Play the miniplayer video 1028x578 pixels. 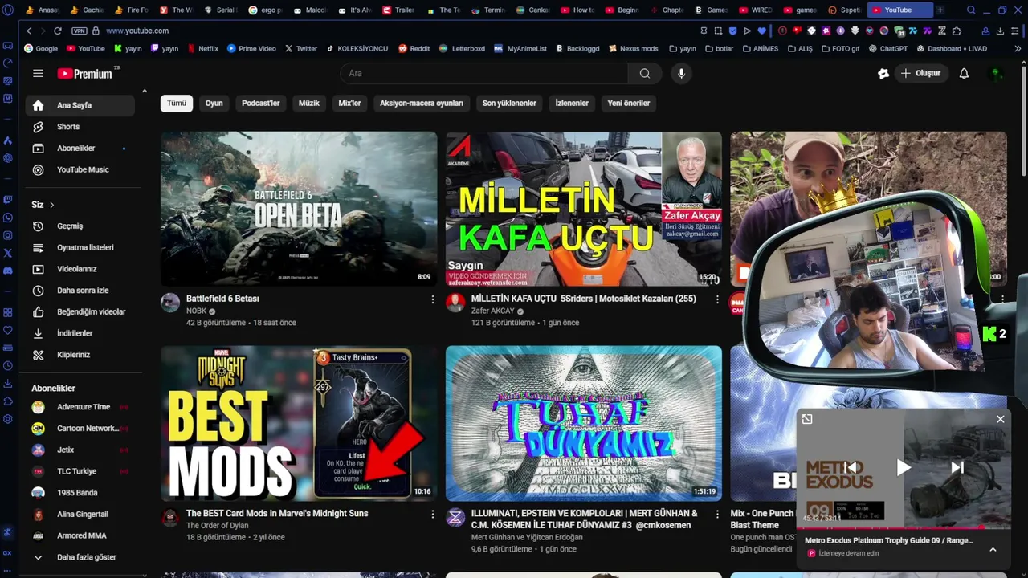tap(904, 467)
